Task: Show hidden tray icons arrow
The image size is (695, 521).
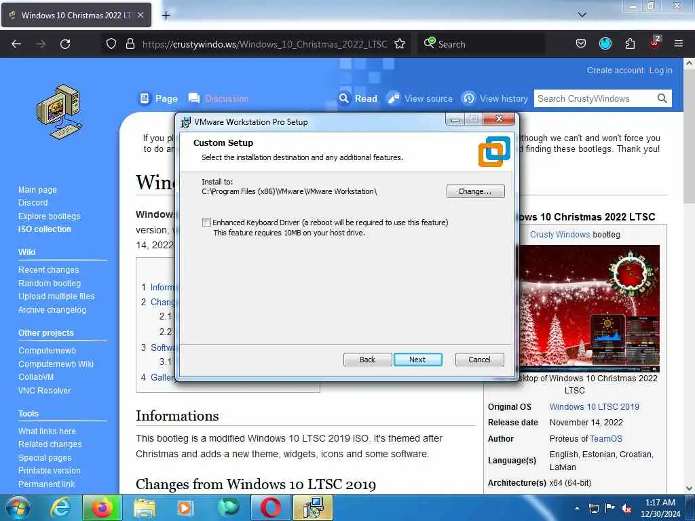Action: (x=577, y=508)
